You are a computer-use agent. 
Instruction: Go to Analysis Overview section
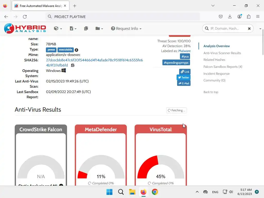point(217,46)
